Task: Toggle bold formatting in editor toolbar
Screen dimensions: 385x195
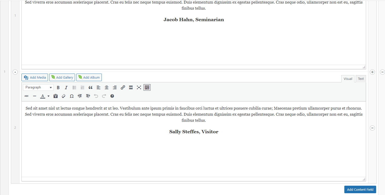Action: 58,87
